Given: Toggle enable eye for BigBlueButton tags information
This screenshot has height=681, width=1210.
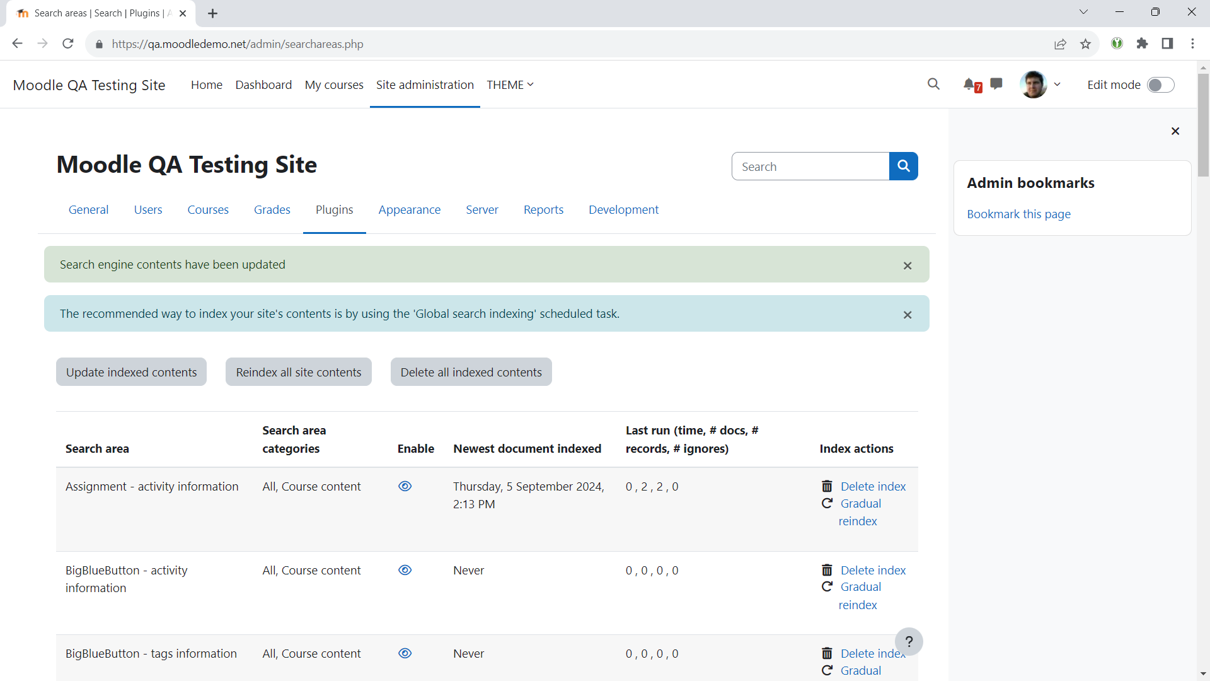Looking at the screenshot, I should [x=405, y=653].
